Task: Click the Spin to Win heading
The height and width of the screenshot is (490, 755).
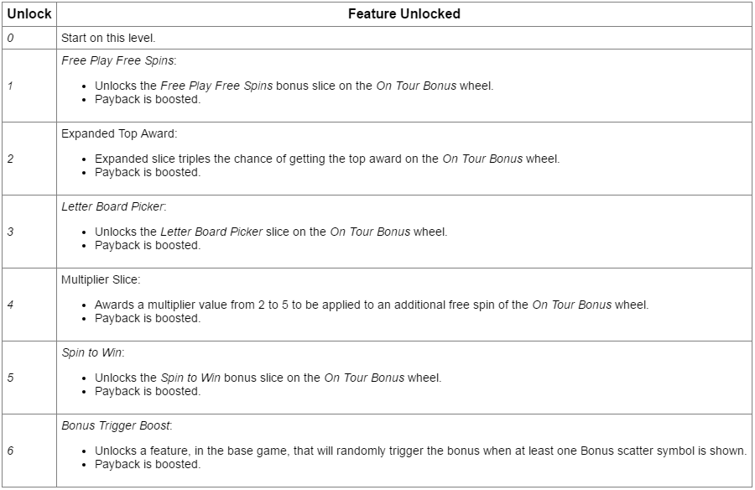Action: coord(93,352)
